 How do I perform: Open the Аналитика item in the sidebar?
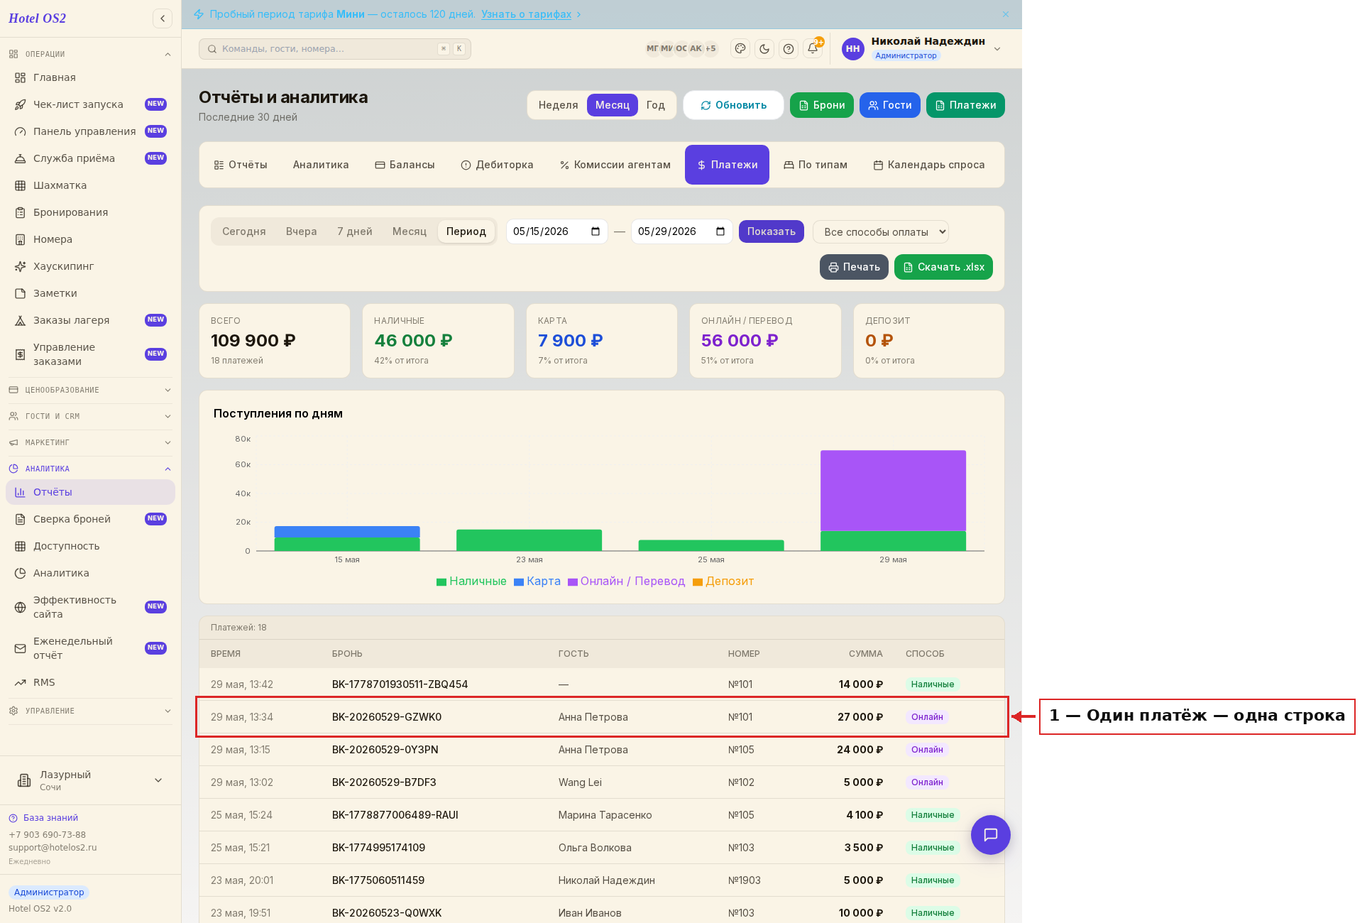coord(90,573)
